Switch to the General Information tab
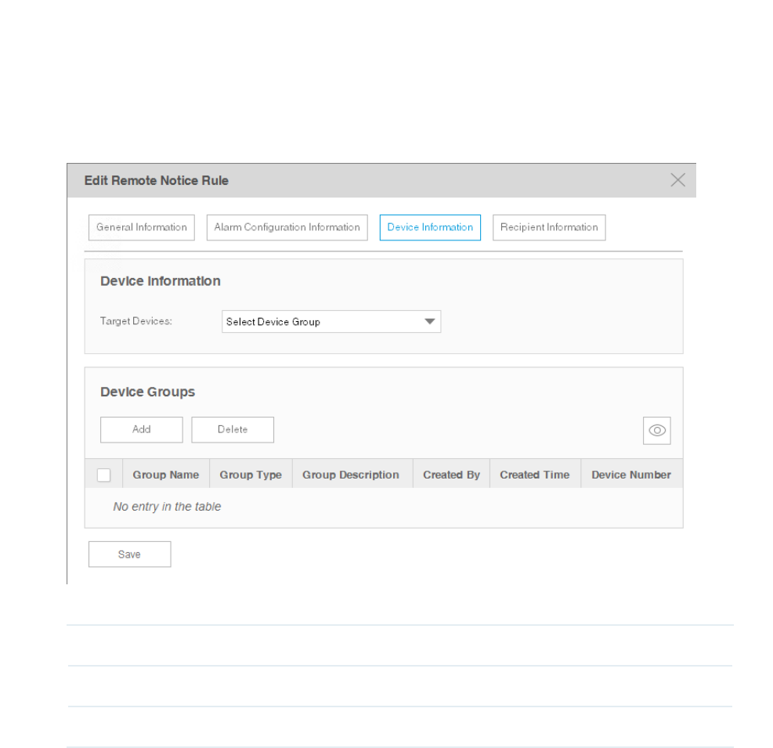773x748 pixels. click(141, 227)
